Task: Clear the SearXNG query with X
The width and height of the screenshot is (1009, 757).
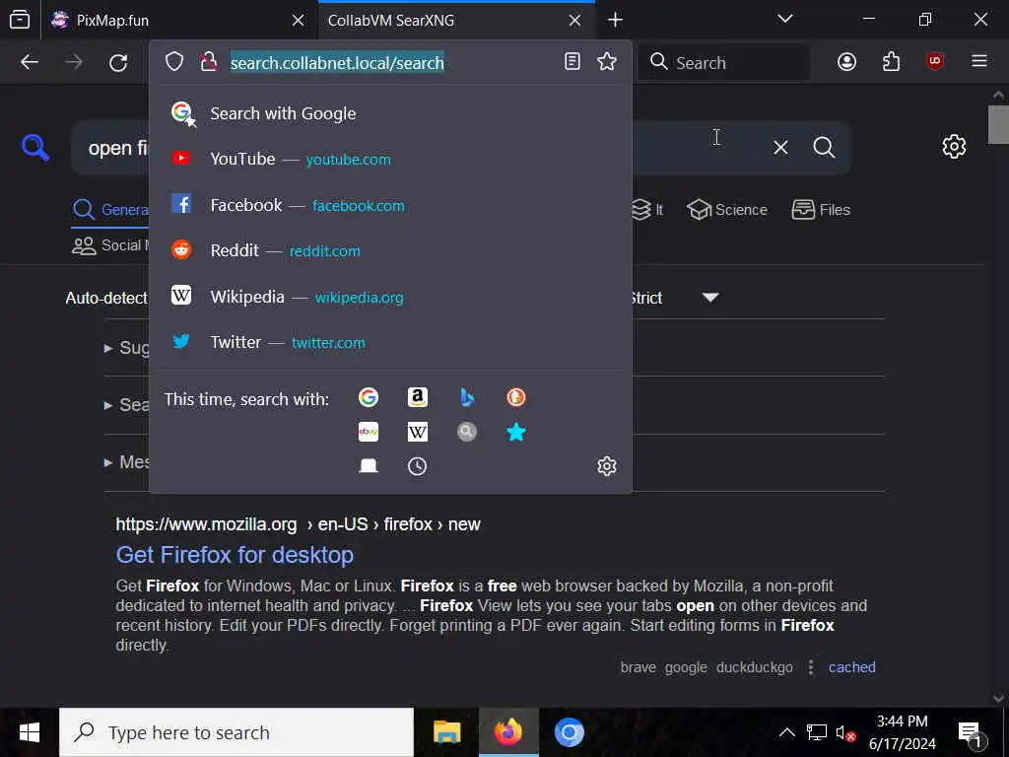Action: 780,148
